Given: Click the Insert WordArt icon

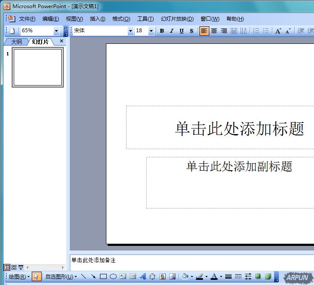Looking at the screenshot, I should (143, 276).
